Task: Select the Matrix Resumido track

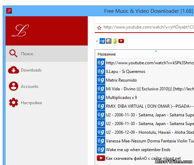Action: pos(145,80)
